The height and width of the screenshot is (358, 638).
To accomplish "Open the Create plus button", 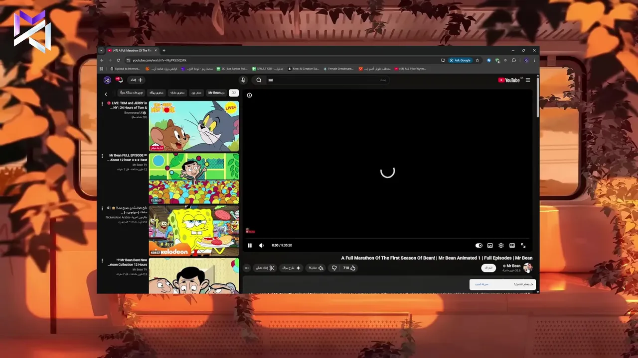I will 137,80.
